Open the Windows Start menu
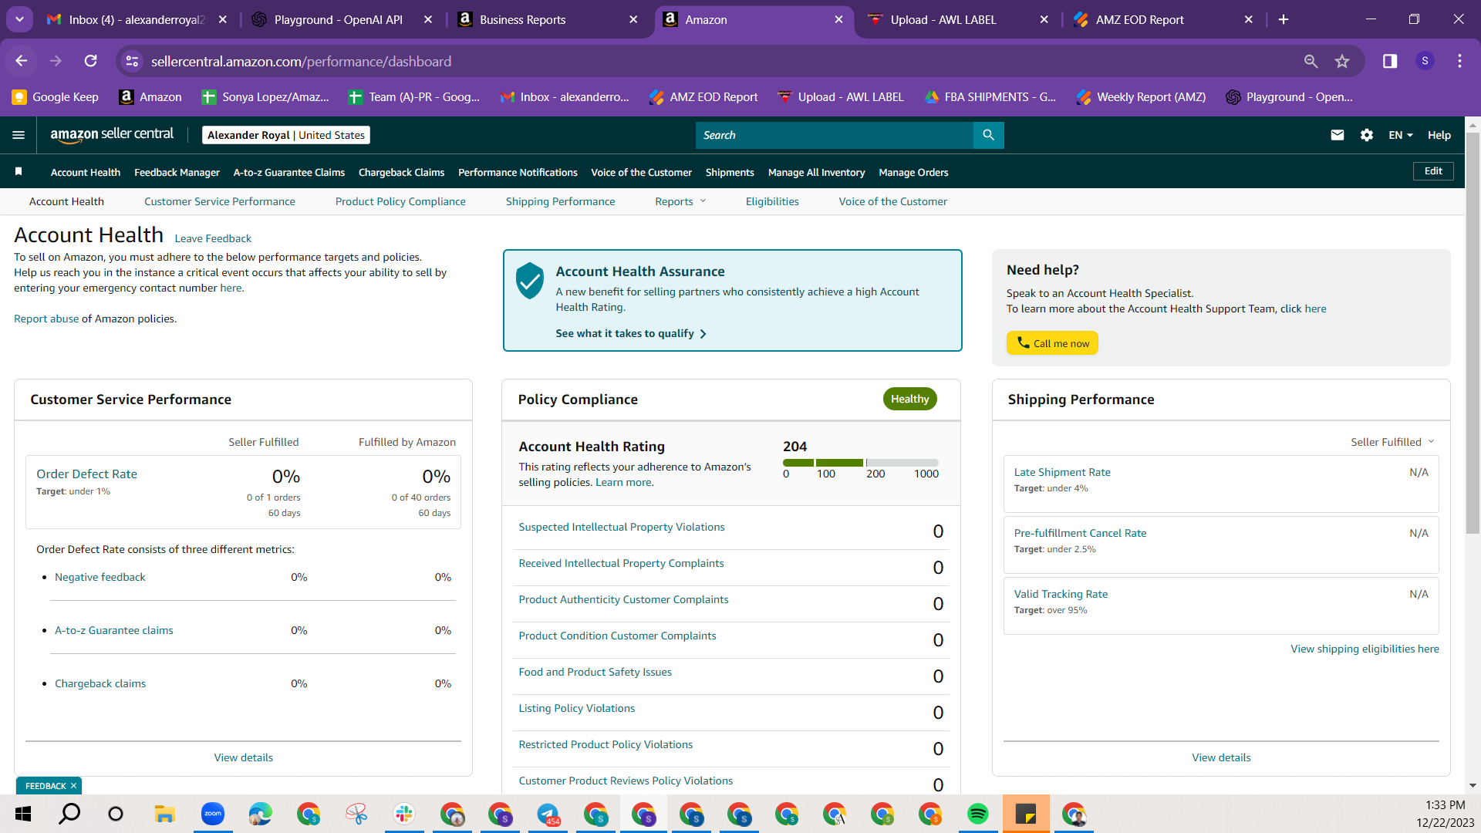This screenshot has width=1481, height=833. pyautogui.click(x=23, y=814)
